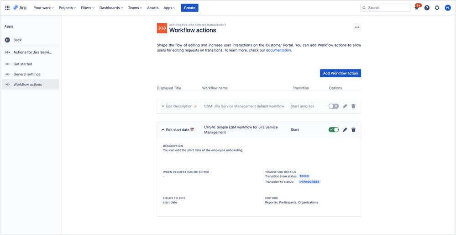Click the Back arrow icon in sidebar
This screenshot has height=235, width=456.
[x=8, y=40]
